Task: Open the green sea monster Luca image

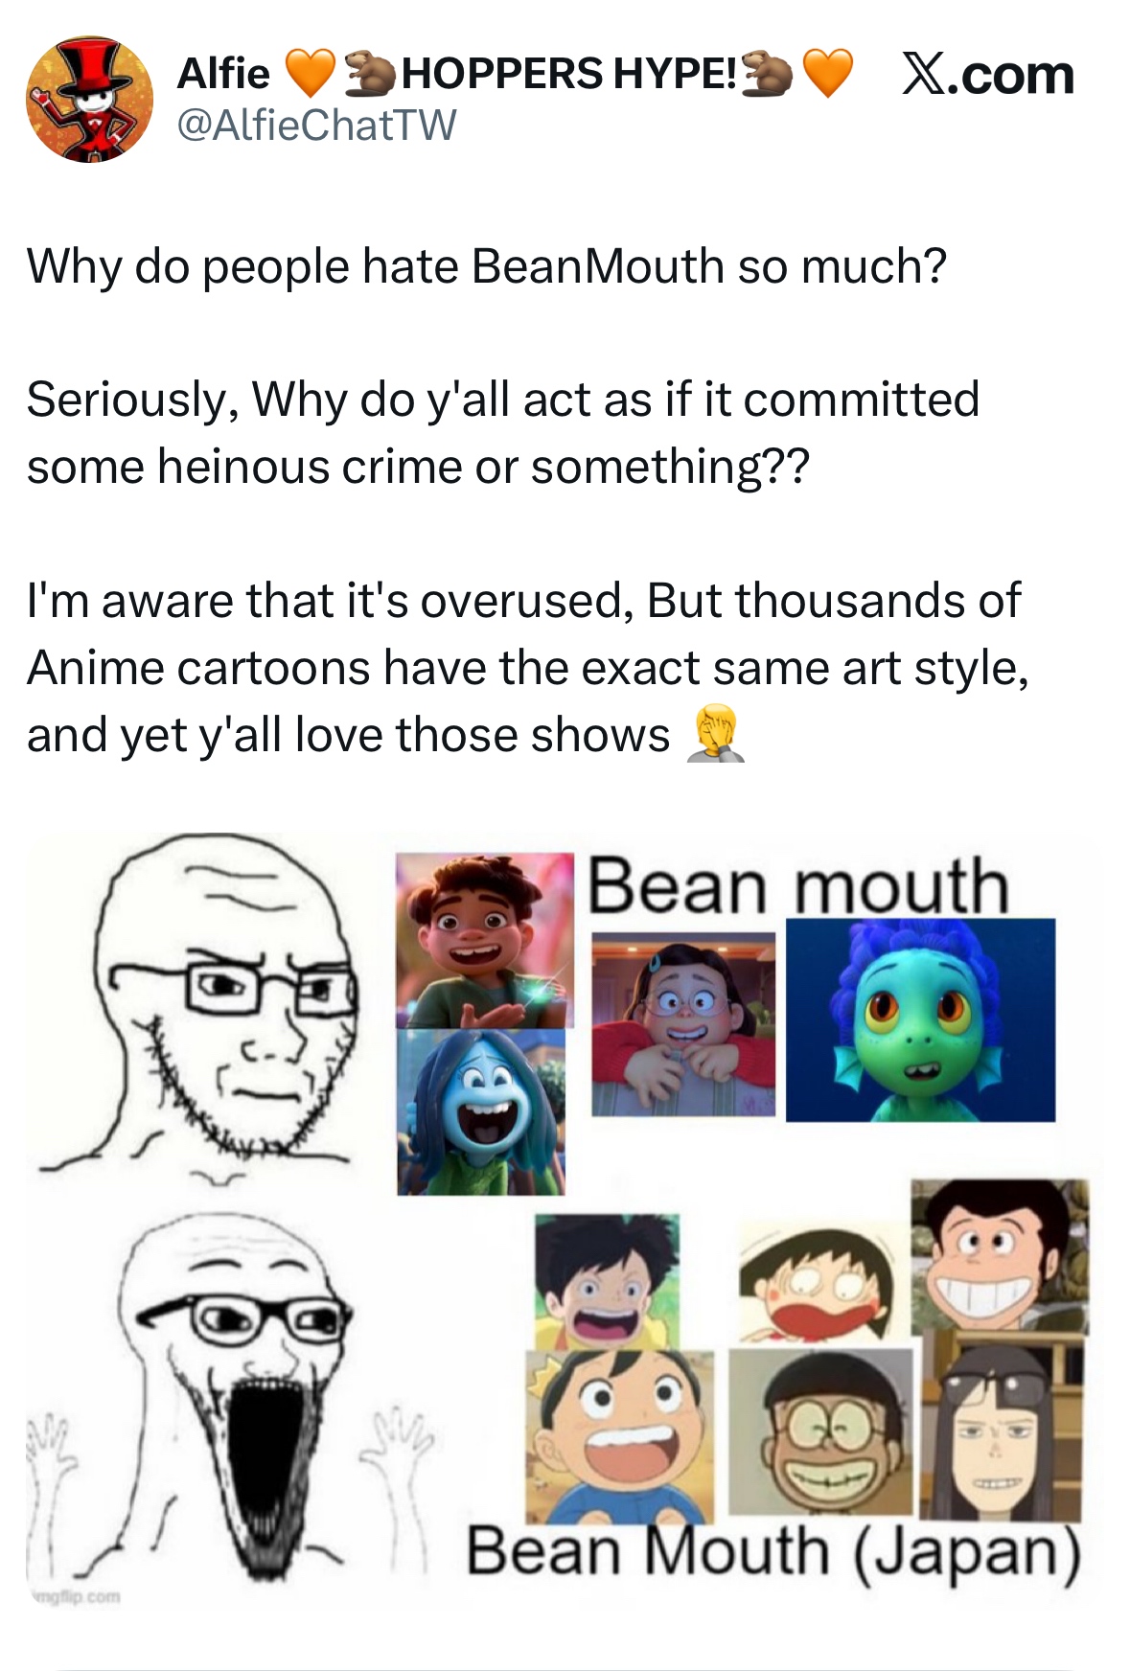Action: click(920, 1019)
